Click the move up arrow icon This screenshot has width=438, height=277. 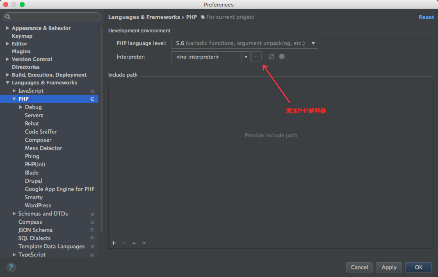pyautogui.click(x=134, y=243)
